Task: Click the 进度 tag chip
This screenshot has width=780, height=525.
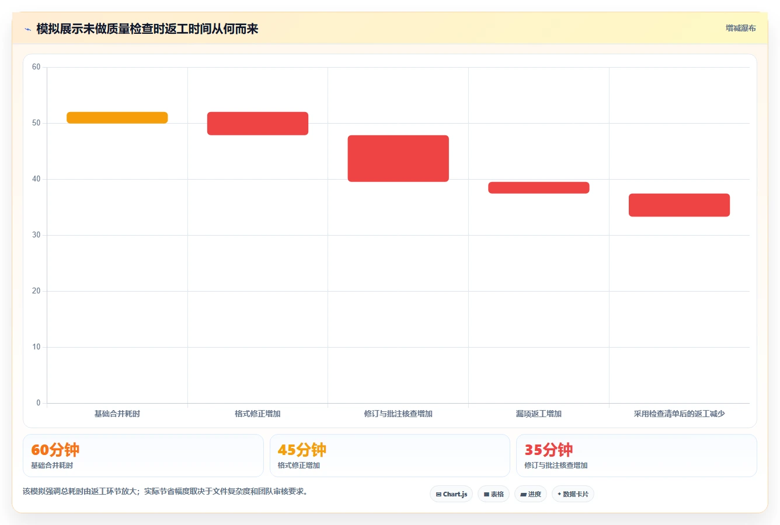Action: (x=531, y=494)
